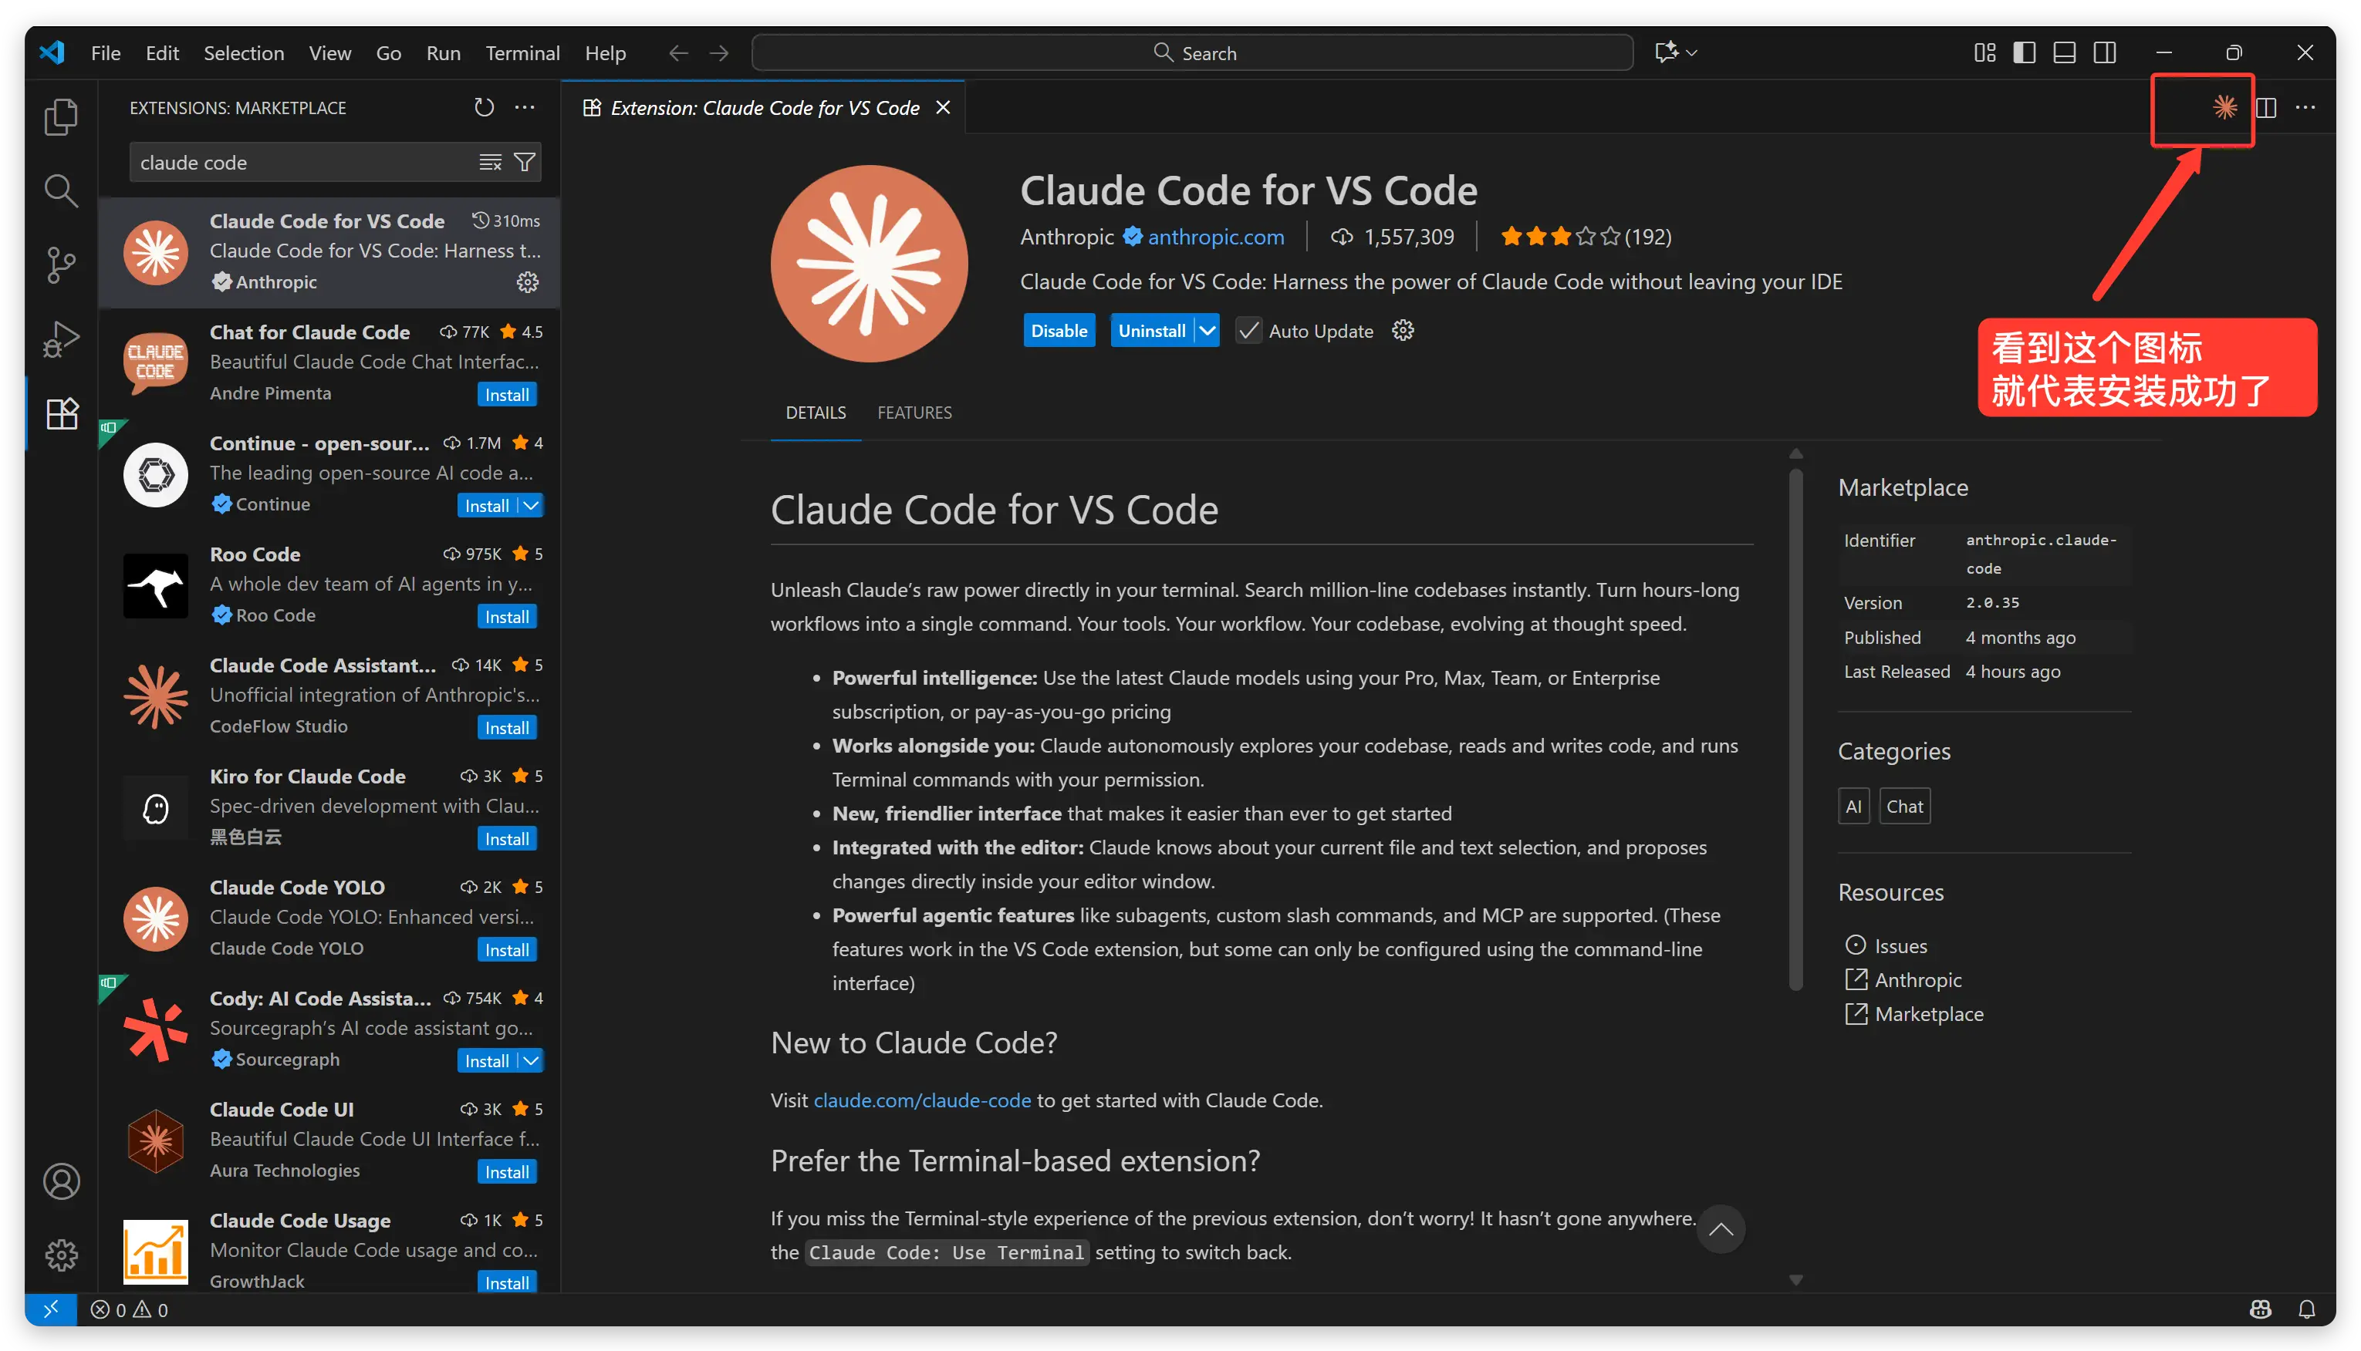2361x1351 pixels.
Task: Open the Explorer view in activity bar
Action: [61, 117]
